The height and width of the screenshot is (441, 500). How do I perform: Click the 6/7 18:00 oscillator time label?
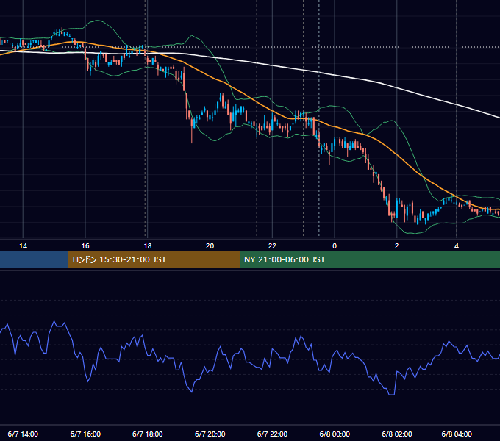148,434
